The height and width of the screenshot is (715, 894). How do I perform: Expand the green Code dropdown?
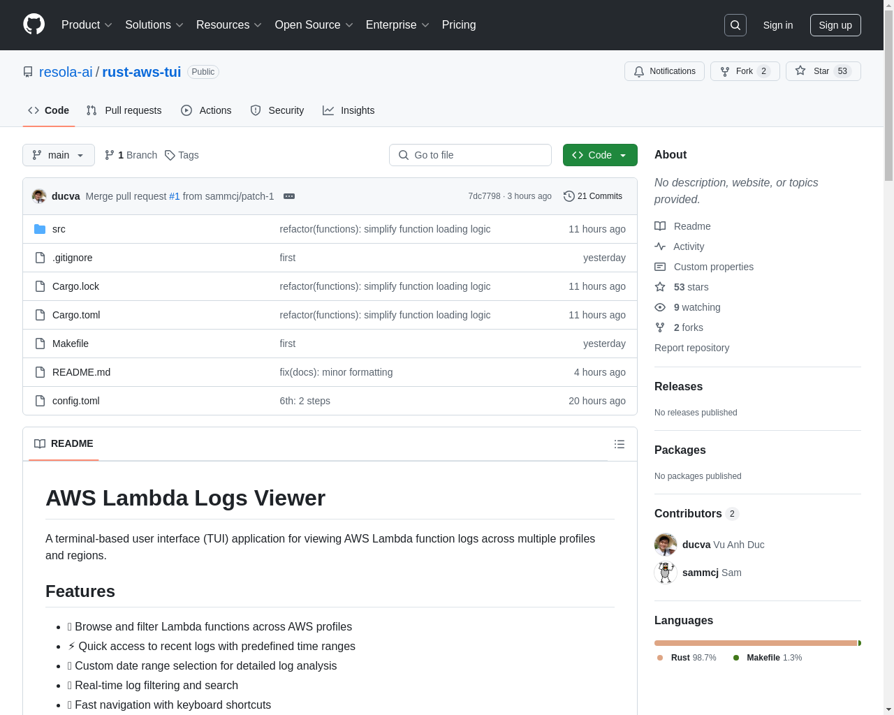[x=600, y=155]
